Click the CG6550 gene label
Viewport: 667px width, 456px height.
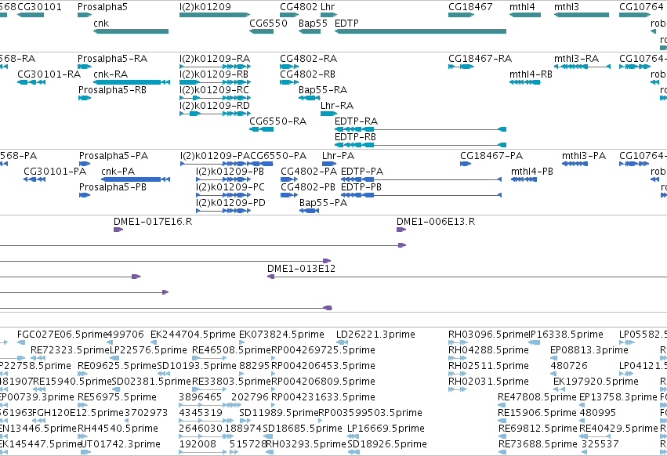click(268, 24)
